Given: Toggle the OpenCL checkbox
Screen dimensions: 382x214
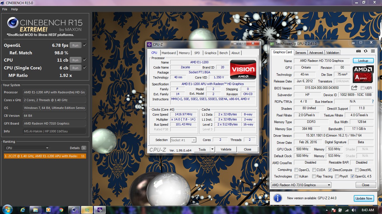Looking at the screenshot, I should pyautogui.click(x=296, y=170).
